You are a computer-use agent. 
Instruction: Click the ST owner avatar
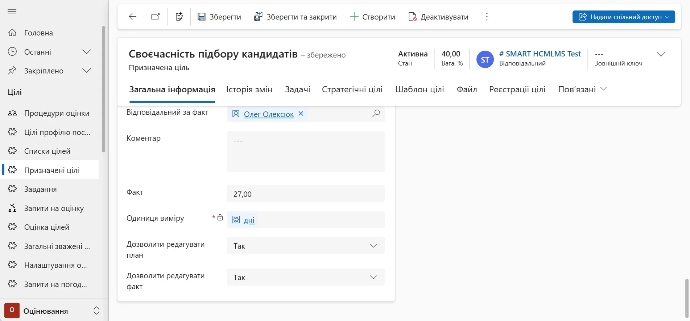[485, 59]
